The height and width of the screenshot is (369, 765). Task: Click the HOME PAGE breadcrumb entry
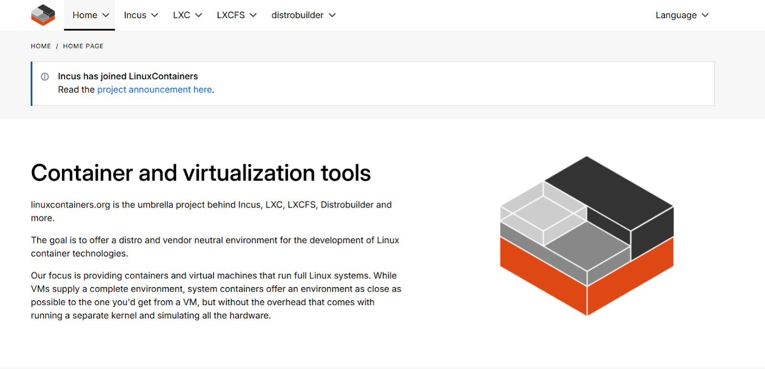[x=83, y=46]
